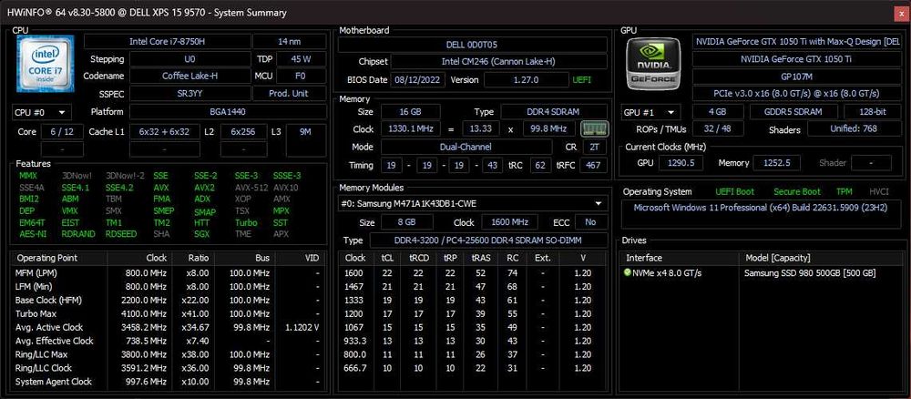The width and height of the screenshot is (911, 399).
Task: Click the SGX feature label
Action: [x=202, y=234]
